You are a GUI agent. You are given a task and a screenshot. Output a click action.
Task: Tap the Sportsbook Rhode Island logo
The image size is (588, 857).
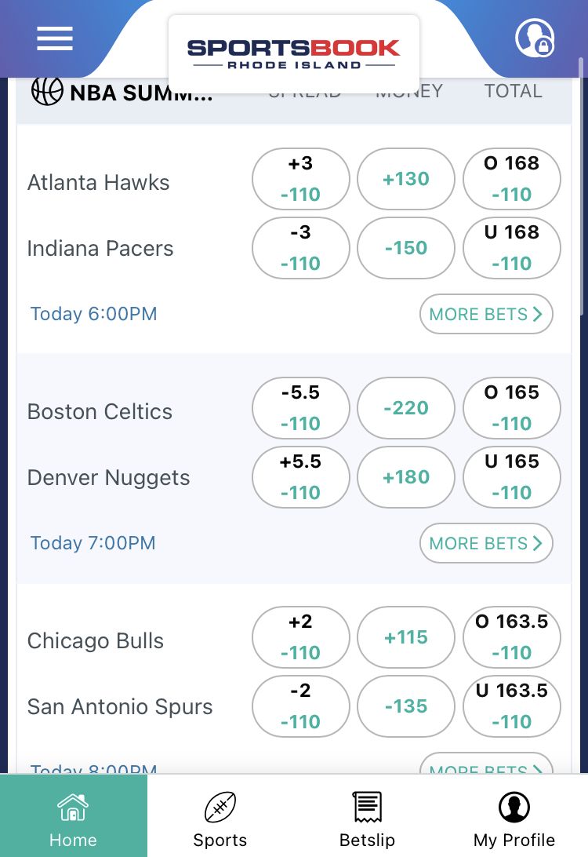coord(294,53)
